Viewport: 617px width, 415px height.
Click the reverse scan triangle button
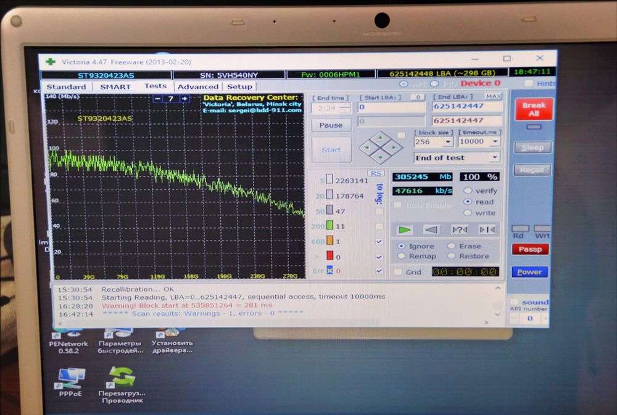pyautogui.click(x=431, y=230)
